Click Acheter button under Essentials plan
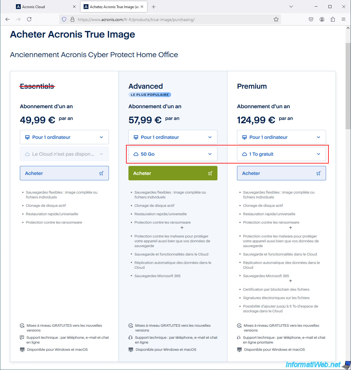The width and height of the screenshot is (351, 370). point(64,173)
